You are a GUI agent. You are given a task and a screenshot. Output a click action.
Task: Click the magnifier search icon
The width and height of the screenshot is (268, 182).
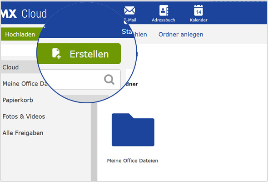coord(109,80)
